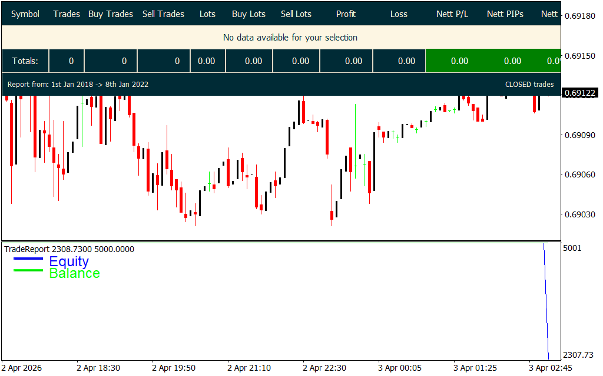This screenshot has width=603, height=376.
Task: Click the current price tag 0.69122
Action: point(579,93)
